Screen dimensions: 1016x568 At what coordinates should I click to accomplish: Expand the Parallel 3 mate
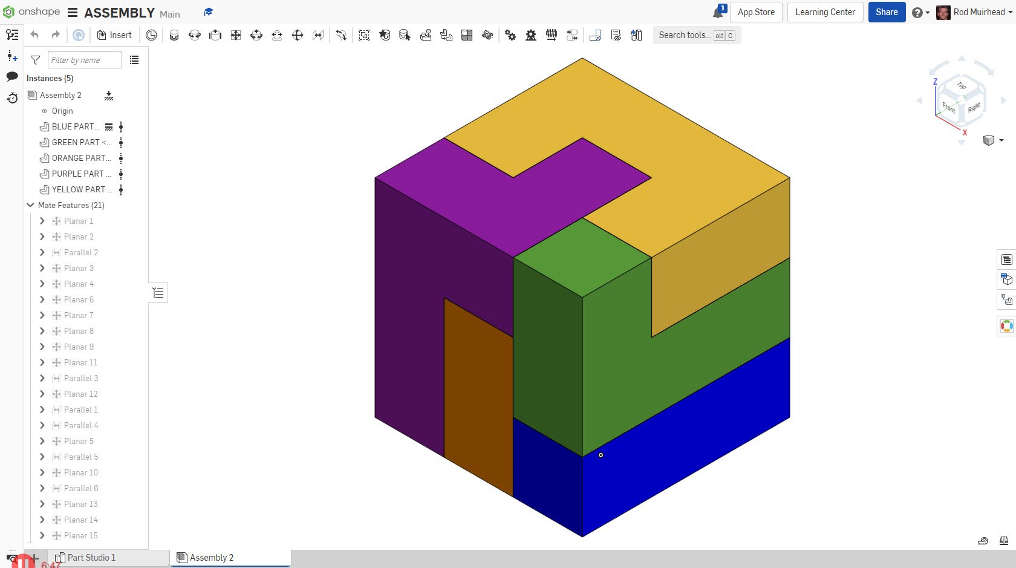click(42, 378)
